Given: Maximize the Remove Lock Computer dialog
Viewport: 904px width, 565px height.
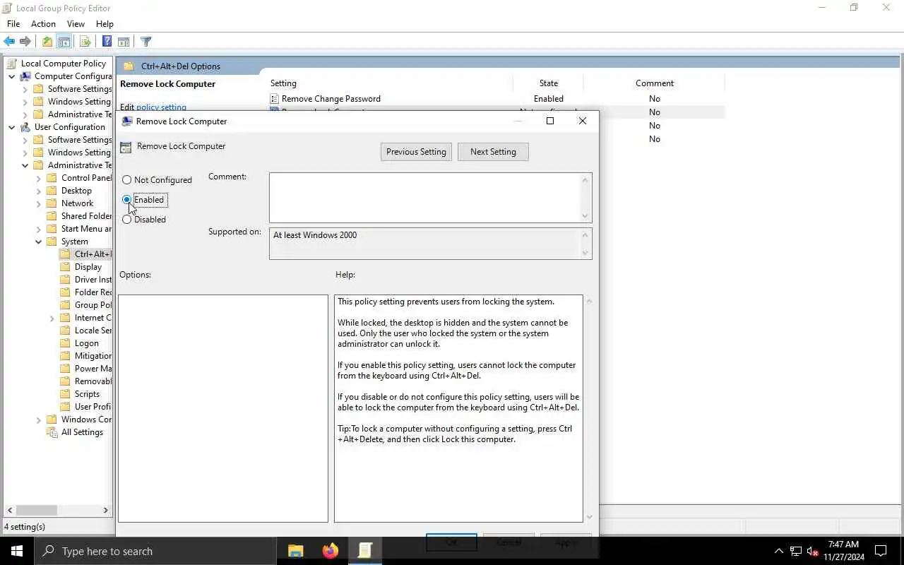Looking at the screenshot, I should pyautogui.click(x=550, y=121).
